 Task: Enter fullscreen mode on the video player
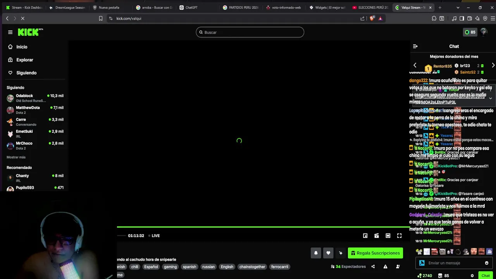click(x=399, y=236)
